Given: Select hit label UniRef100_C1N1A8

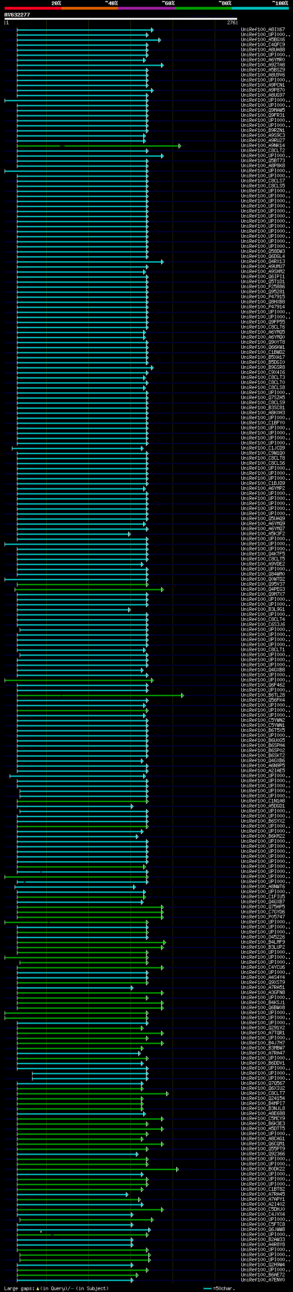Looking at the screenshot, I should [263, 801].
